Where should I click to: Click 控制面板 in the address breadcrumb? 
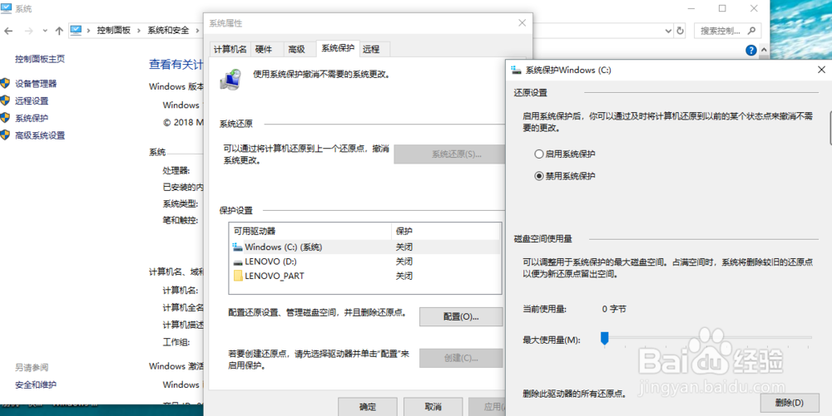pos(113,31)
